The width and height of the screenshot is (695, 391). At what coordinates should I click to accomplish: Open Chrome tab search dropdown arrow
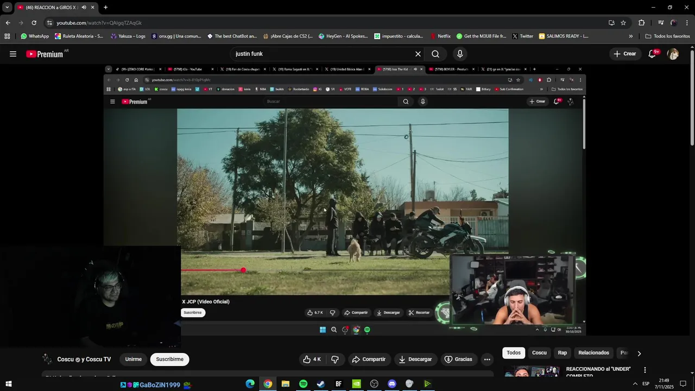7,7
